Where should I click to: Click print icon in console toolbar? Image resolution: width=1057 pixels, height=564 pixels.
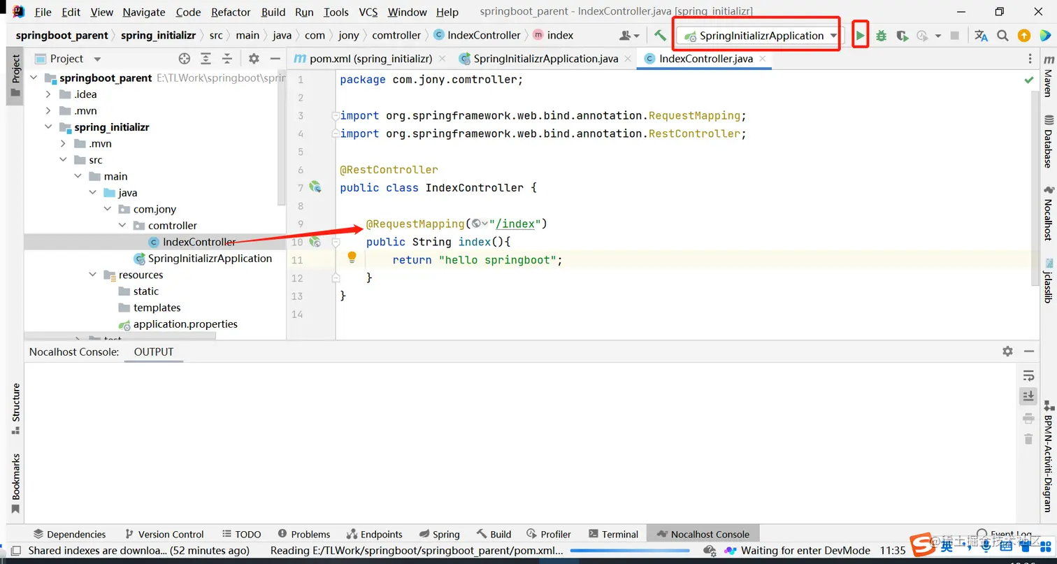click(1028, 418)
